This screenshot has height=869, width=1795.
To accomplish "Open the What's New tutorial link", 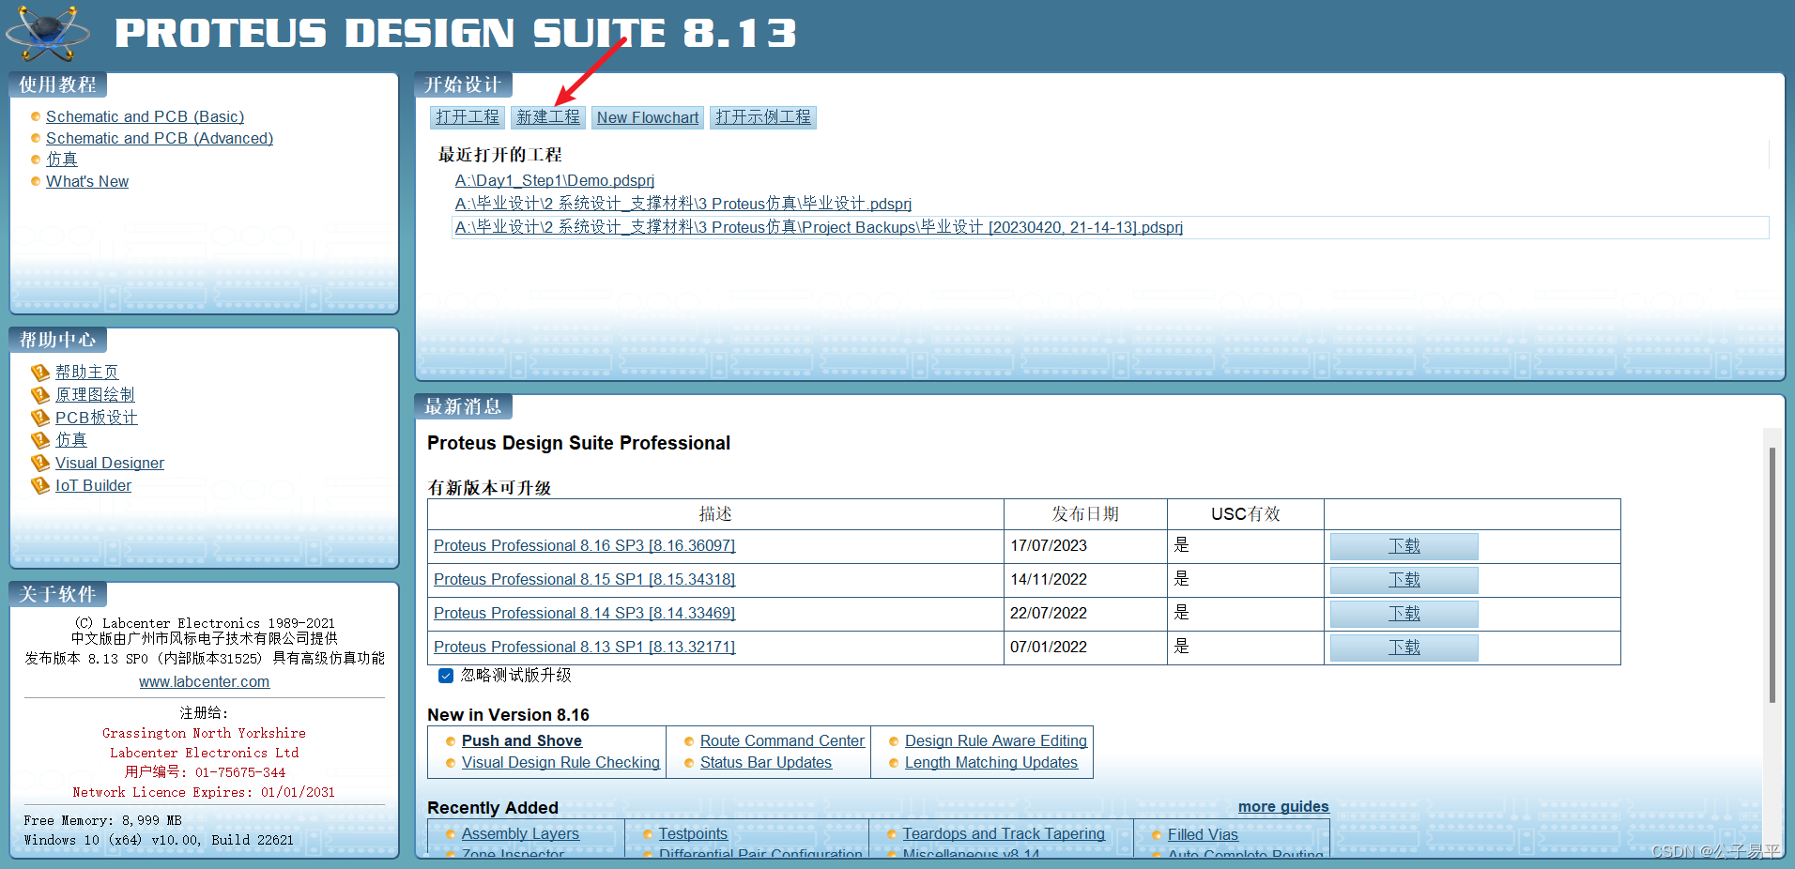I will coord(87,181).
